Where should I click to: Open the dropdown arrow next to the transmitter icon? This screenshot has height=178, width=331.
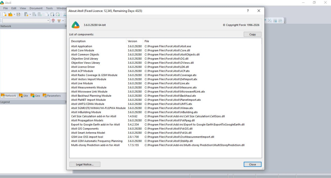[x=63, y=21]
